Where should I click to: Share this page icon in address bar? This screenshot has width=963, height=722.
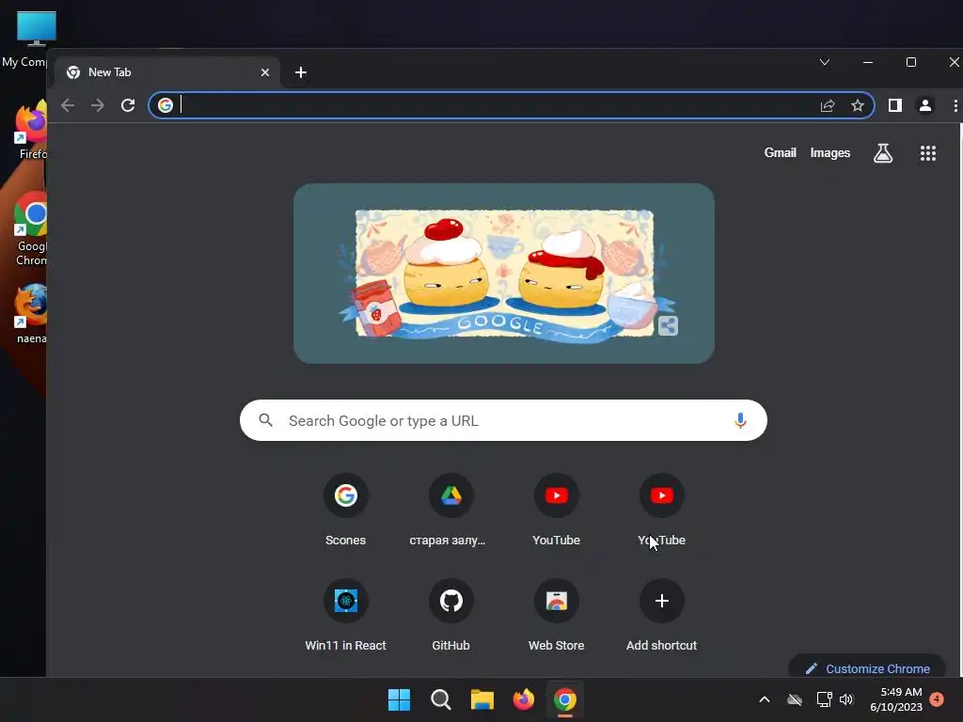[x=828, y=105]
